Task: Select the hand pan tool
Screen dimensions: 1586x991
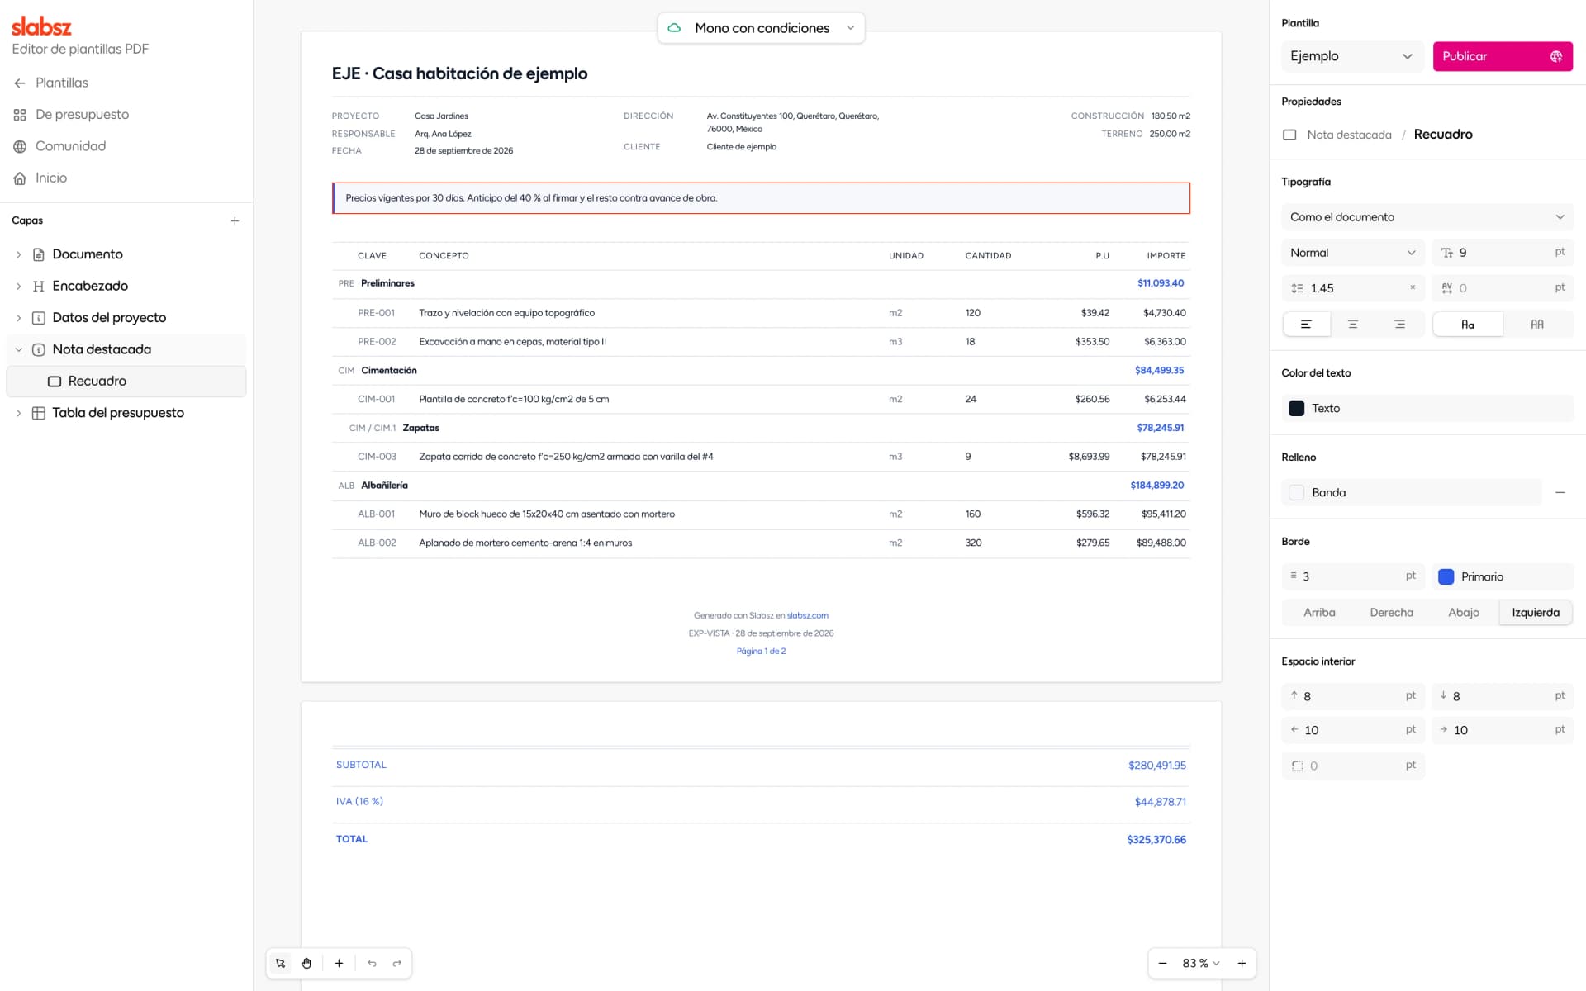Action: tap(306, 963)
